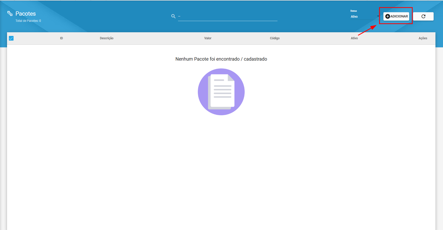Click the Total de Pacotes counter
This screenshot has height=230, width=443.
(x=28, y=21)
